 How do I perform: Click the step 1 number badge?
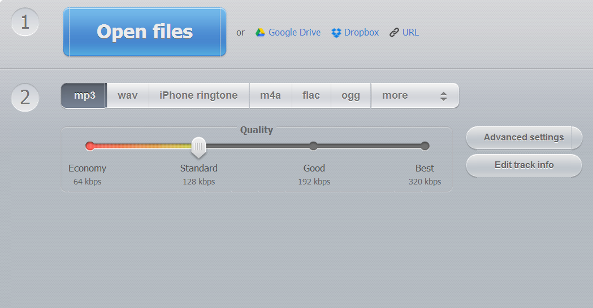(25, 23)
